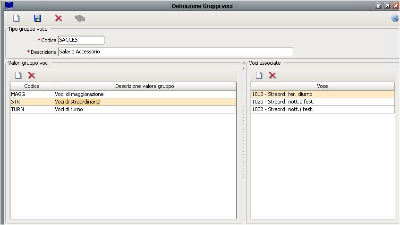Screen dimensions: 400x225
Task: Collapse panel using the splitter left arrow
Action: (244, 63)
